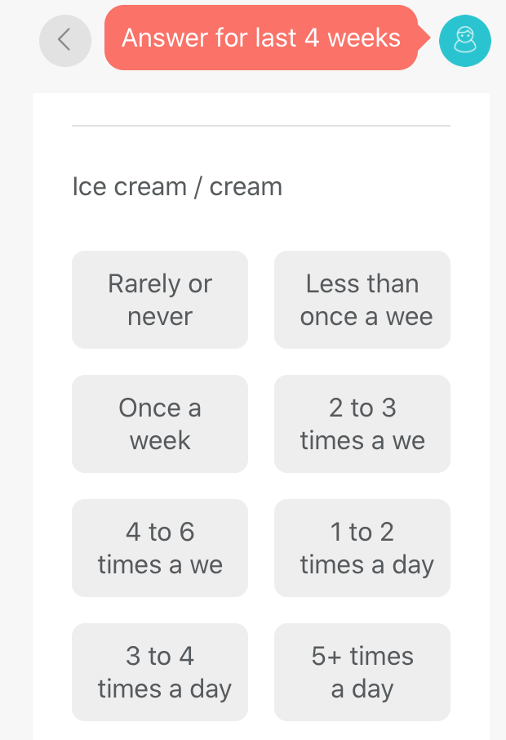Click the divider line above the question
Image resolution: width=506 pixels, height=740 pixels.
coord(261,126)
